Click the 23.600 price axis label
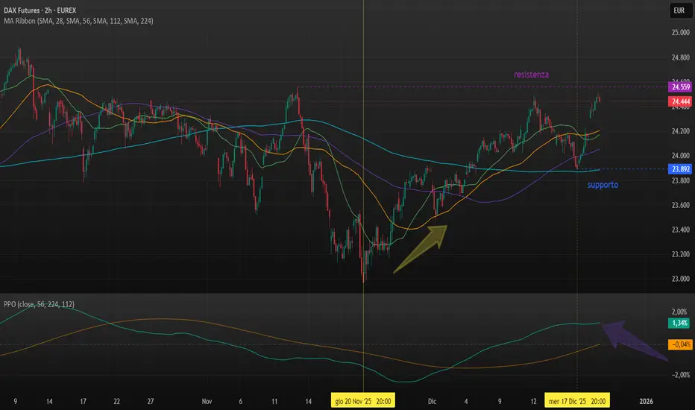Screen dimensions: 695x410 pos(680,205)
